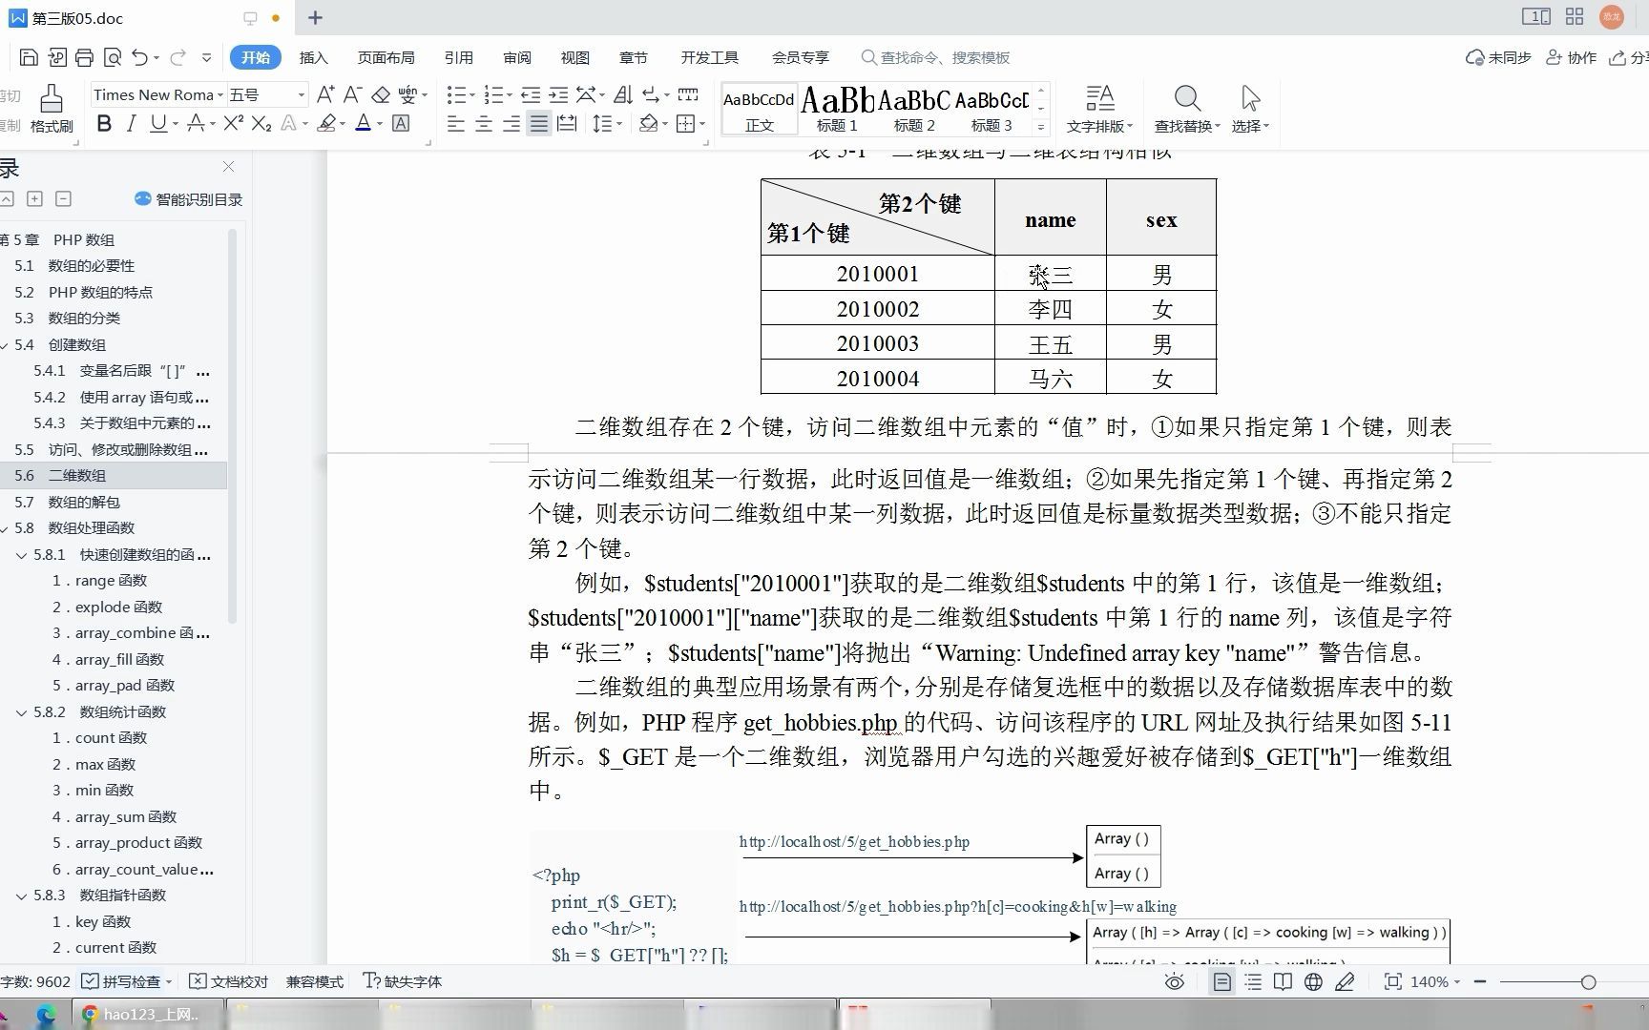Toggle page view mode in status bar
The image size is (1649, 1030).
tap(1222, 981)
